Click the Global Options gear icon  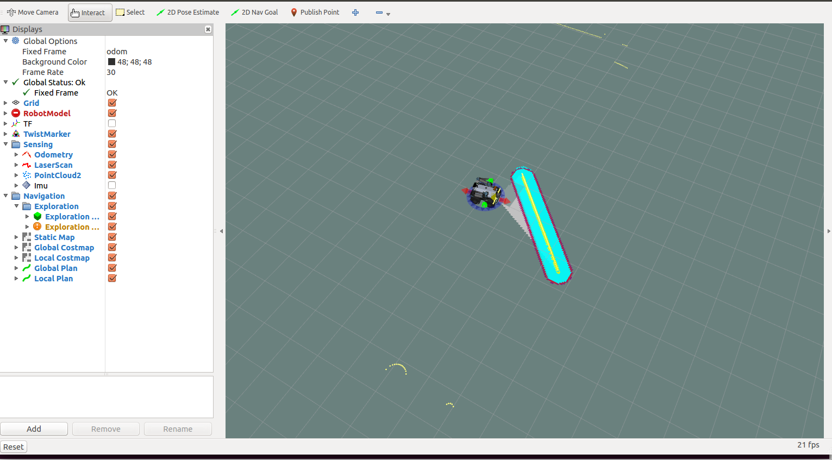(x=16, y=41)
